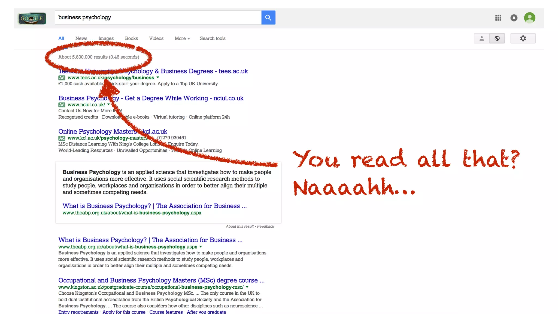Click snippet URL www.theabp.org.uk in featured box
This screenshot has height=314, width=558.
tap(132, 213)
